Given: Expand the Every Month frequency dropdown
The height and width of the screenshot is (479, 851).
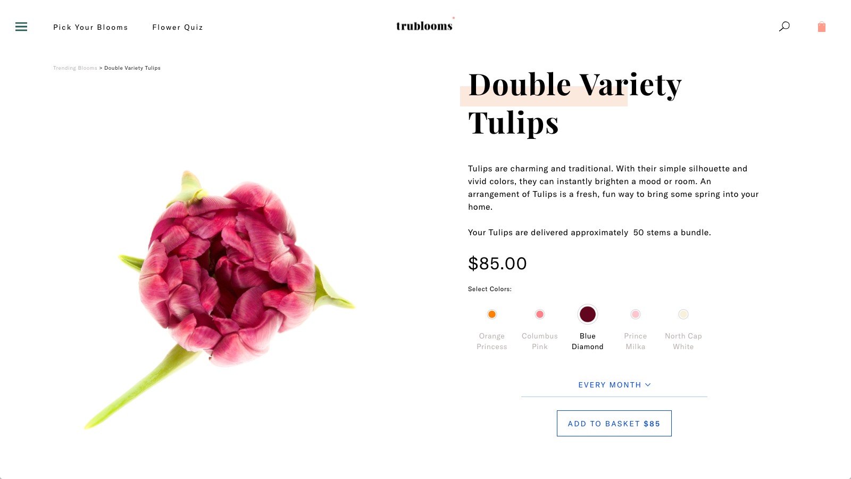Looking at the screenshot, I should tap(610, 385).
